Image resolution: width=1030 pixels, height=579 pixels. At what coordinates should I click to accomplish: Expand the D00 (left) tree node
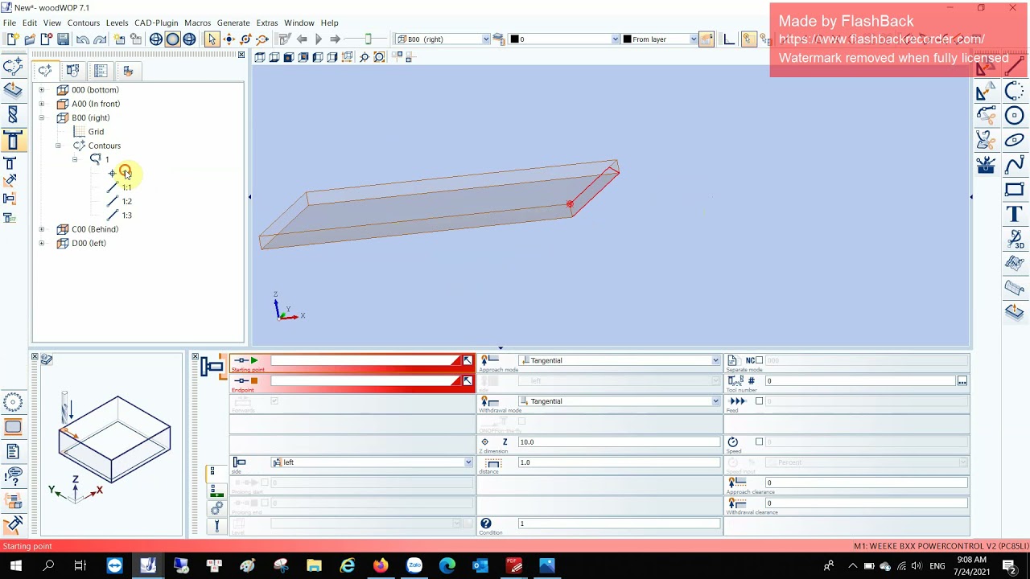click(42, 244)
